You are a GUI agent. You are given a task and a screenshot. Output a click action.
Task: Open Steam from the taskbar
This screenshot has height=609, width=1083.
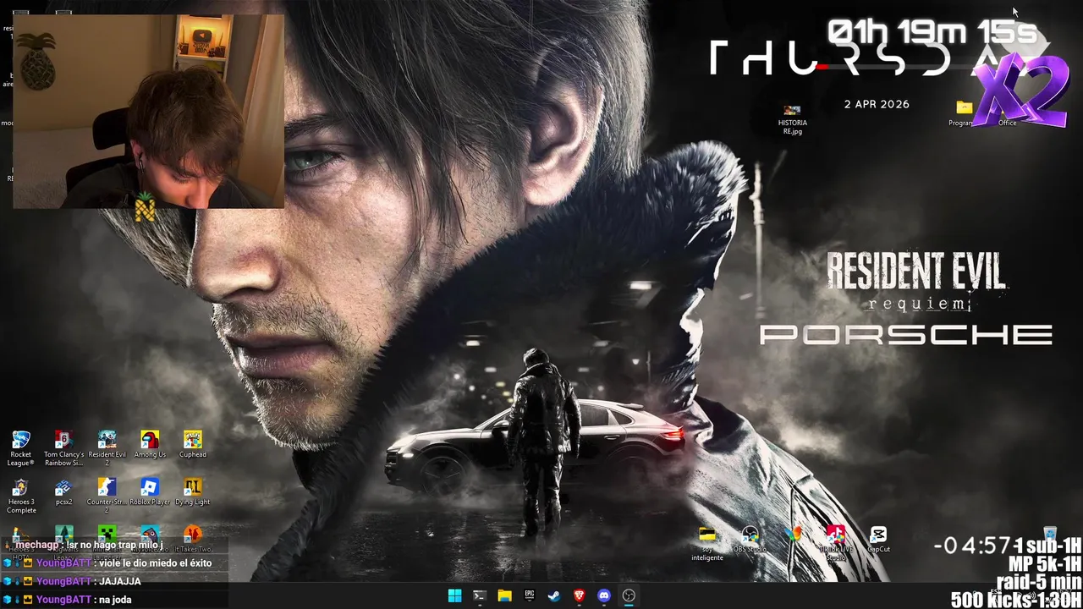[554, 595]
